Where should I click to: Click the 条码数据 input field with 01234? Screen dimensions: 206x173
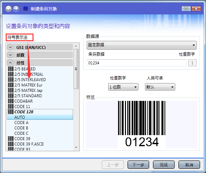click(x=137, y=63)
